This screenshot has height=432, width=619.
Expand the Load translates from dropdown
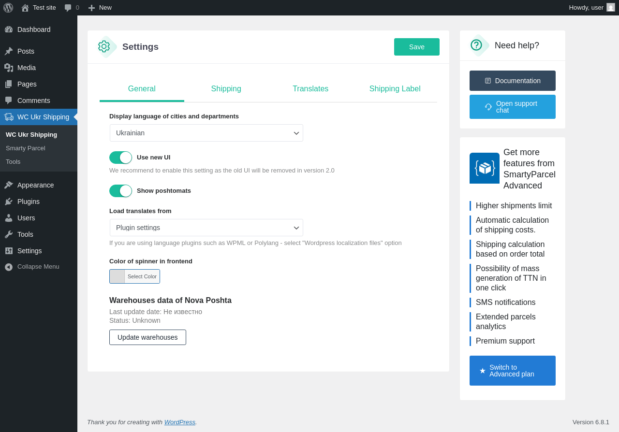(x=206, y=228)
